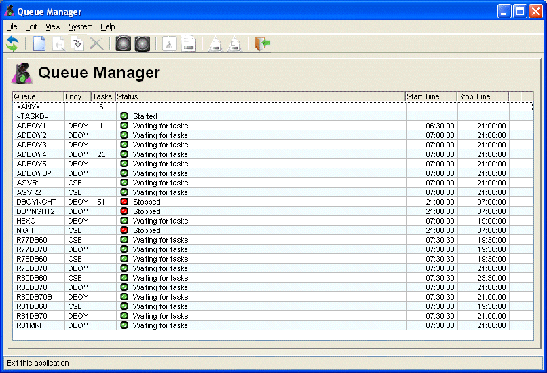Select the HEXG queue row
This screenshot has width=547, height=373.
tap(26, 221)
